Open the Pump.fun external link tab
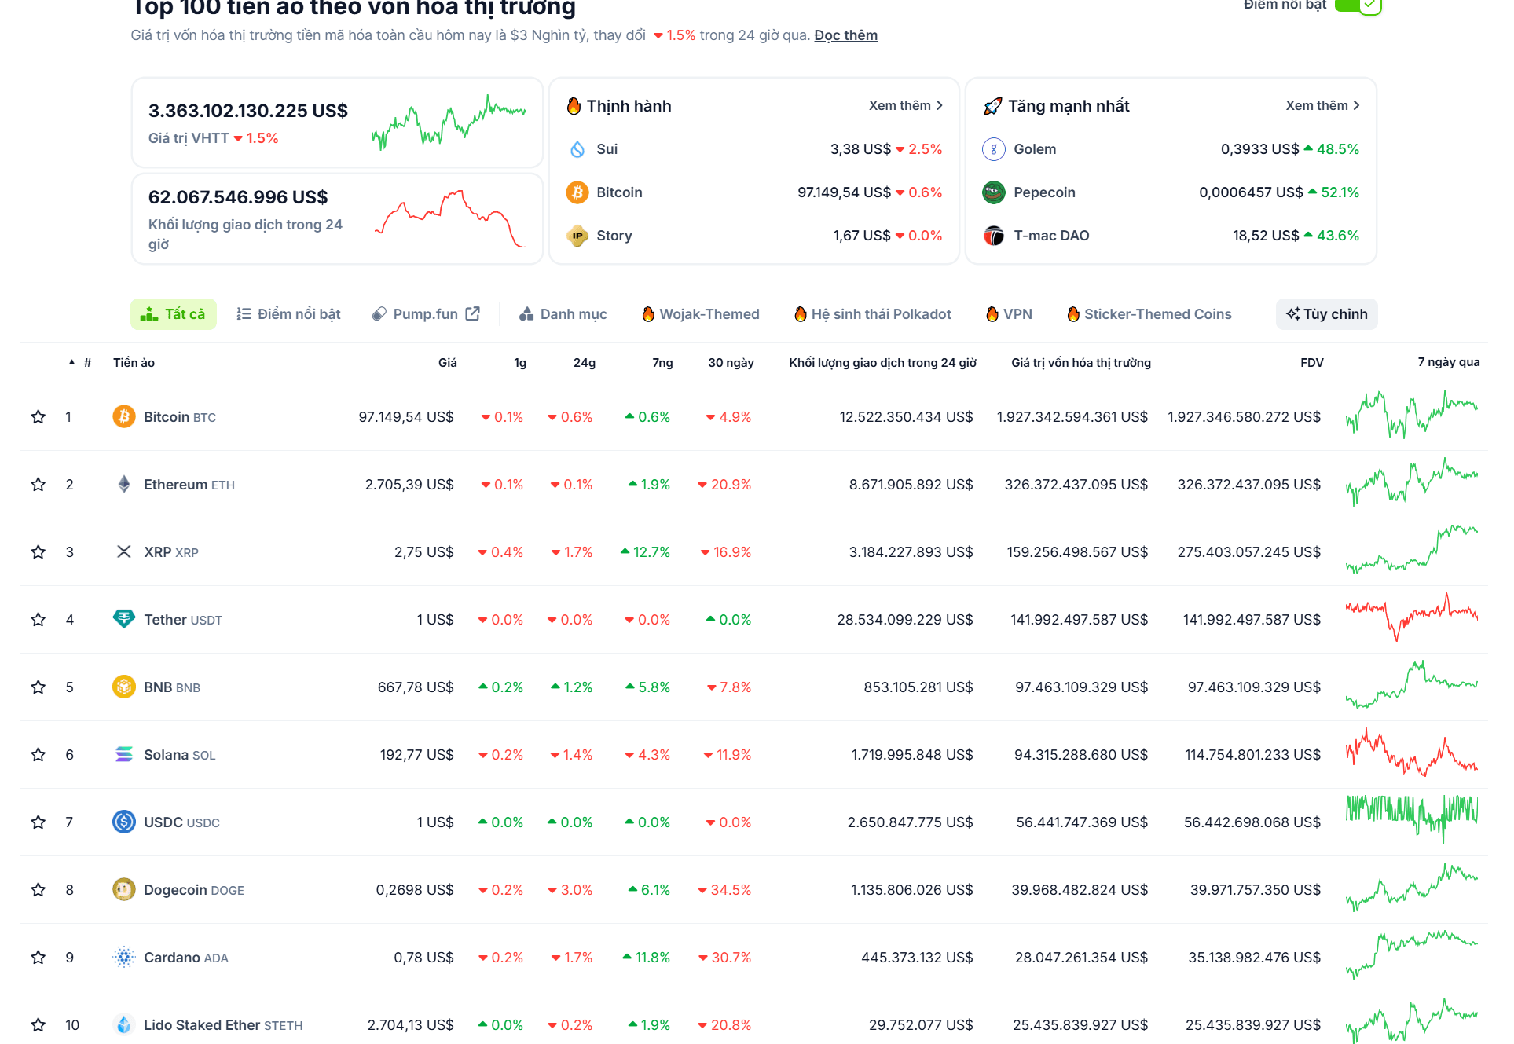 (x=425, y=314)
